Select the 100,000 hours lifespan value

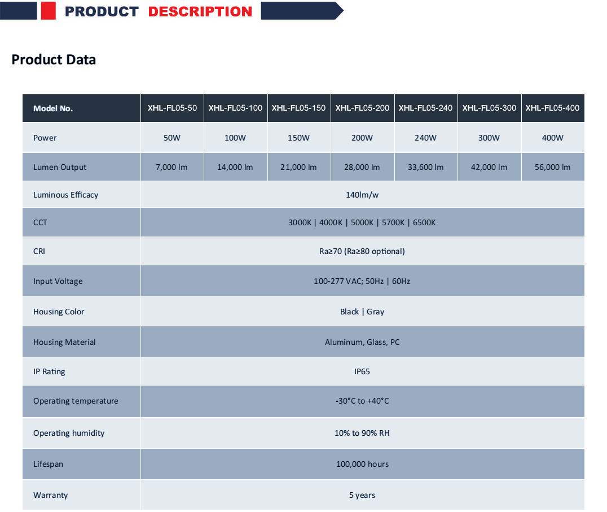[x=362, y=464]
